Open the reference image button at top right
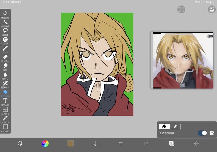 [x=212, y=10]
